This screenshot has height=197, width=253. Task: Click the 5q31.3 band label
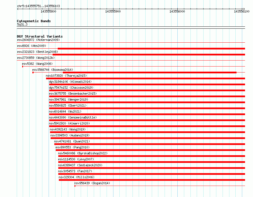22,24
